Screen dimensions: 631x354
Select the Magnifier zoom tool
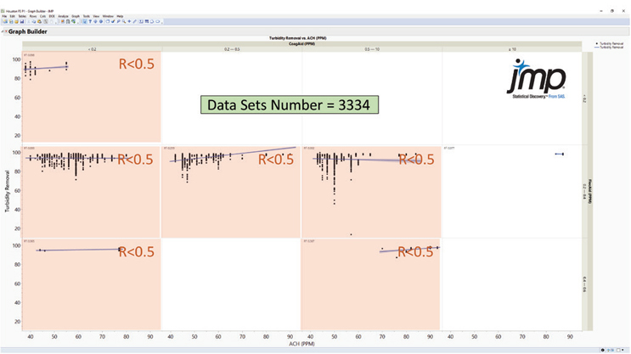pyautogui.click(x=123, y=21)
